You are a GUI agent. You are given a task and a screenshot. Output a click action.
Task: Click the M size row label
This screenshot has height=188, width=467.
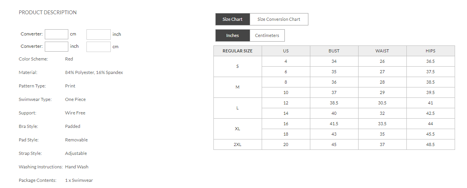(238, 87)
